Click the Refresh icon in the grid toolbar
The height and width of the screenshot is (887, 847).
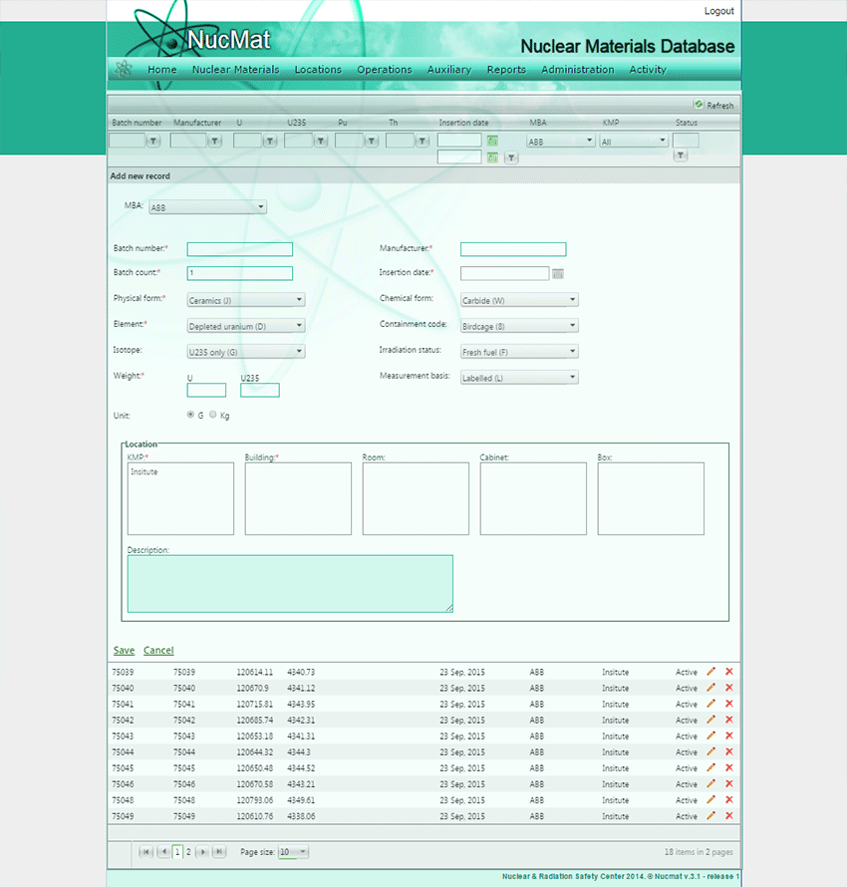tap(699, 105)
